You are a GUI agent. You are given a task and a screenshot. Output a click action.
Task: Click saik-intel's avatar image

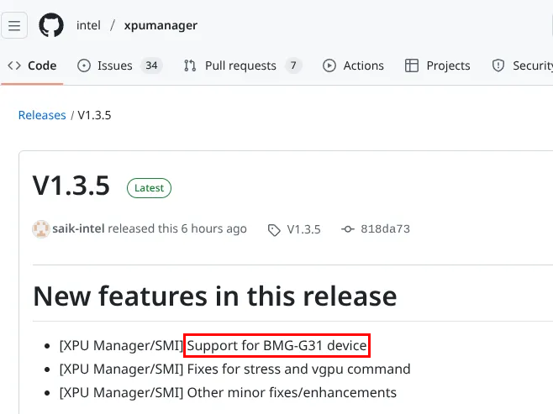coord(39,228)
